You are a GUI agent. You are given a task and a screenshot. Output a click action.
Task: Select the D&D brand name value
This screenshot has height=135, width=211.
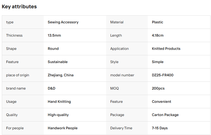[52, 88]
